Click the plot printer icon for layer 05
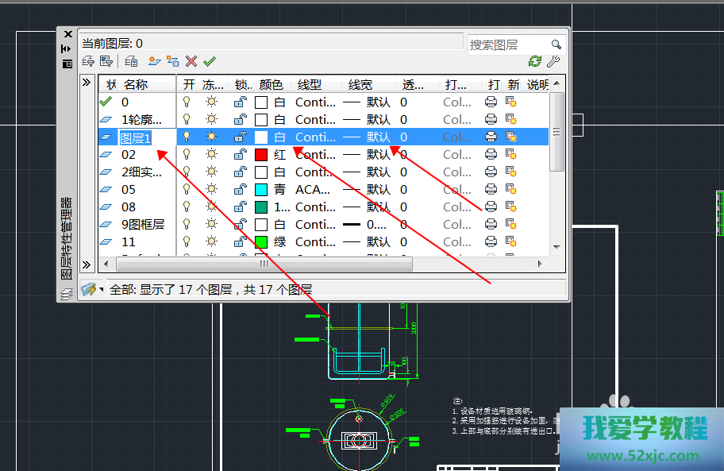The image size is (724, 471). 491,190
